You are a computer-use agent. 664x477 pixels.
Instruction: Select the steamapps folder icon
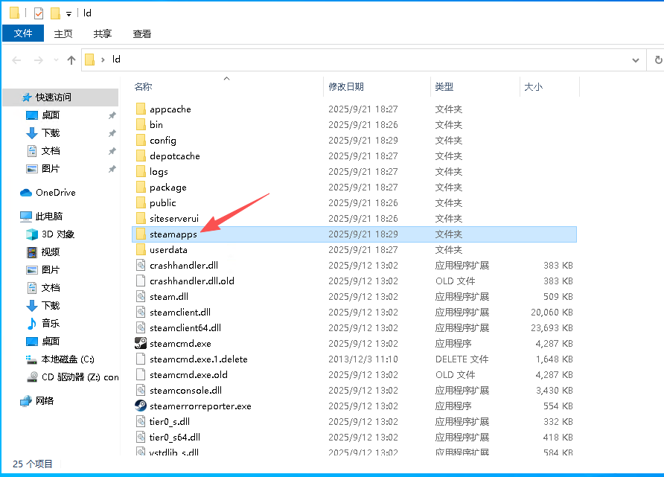(x=141, y=234)
